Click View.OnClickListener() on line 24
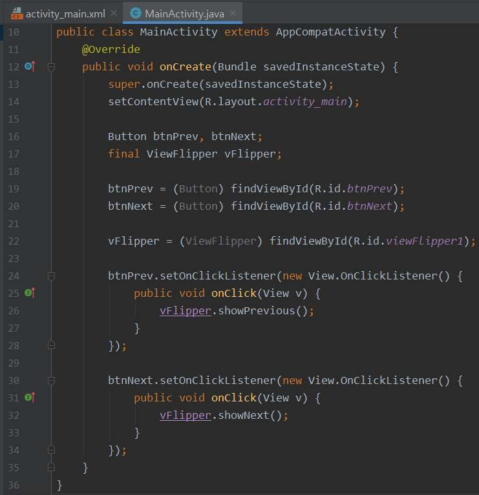 click(379, 276)
